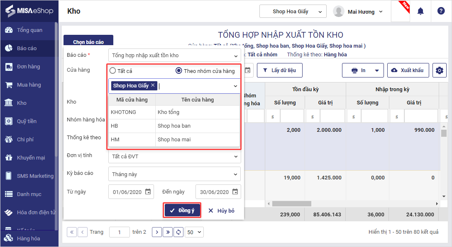The image size is (452, 247).
Task: Click the Mai Hương user avatar
Action: [x=338, y=12]
